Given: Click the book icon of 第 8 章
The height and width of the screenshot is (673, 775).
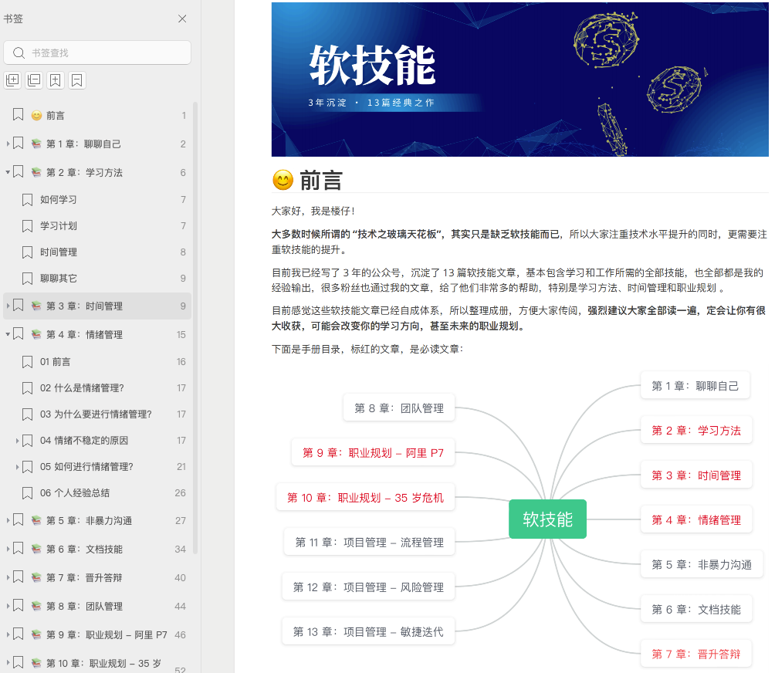Looking at the screenshot, I should (36, 607).
